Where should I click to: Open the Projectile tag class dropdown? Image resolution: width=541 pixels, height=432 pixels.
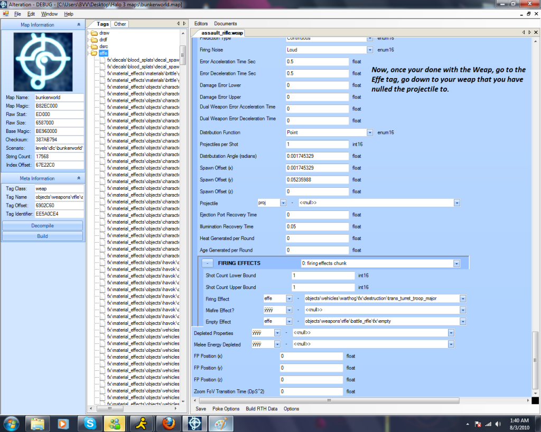283,203
